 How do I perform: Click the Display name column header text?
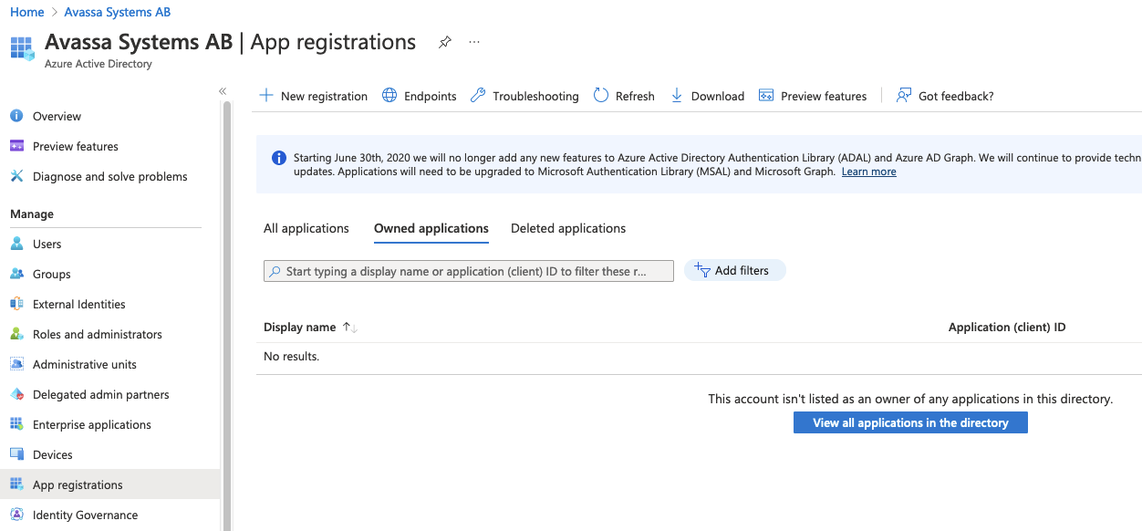tap(300, 327)
